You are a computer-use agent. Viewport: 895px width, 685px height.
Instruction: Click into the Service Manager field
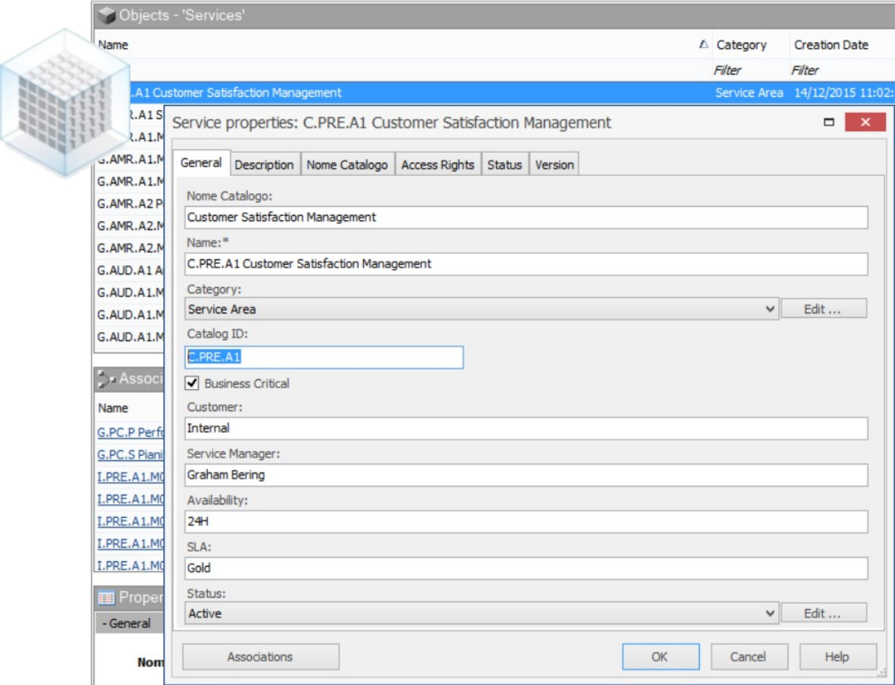pos(526,475)
